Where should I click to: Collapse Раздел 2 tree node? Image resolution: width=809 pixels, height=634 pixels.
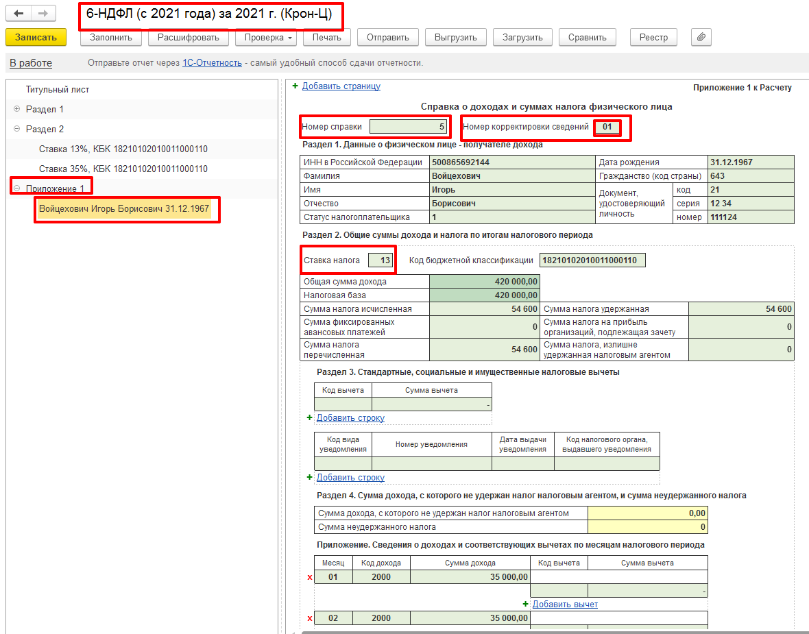pos(16,129)
